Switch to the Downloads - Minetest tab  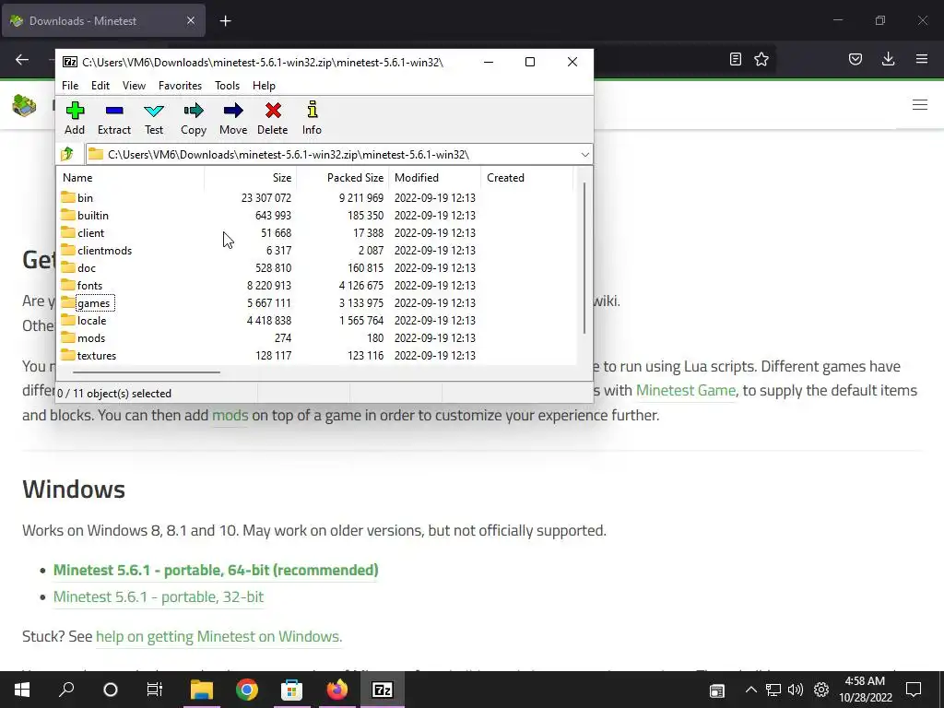pyautogui.click(x=103, y=21)
